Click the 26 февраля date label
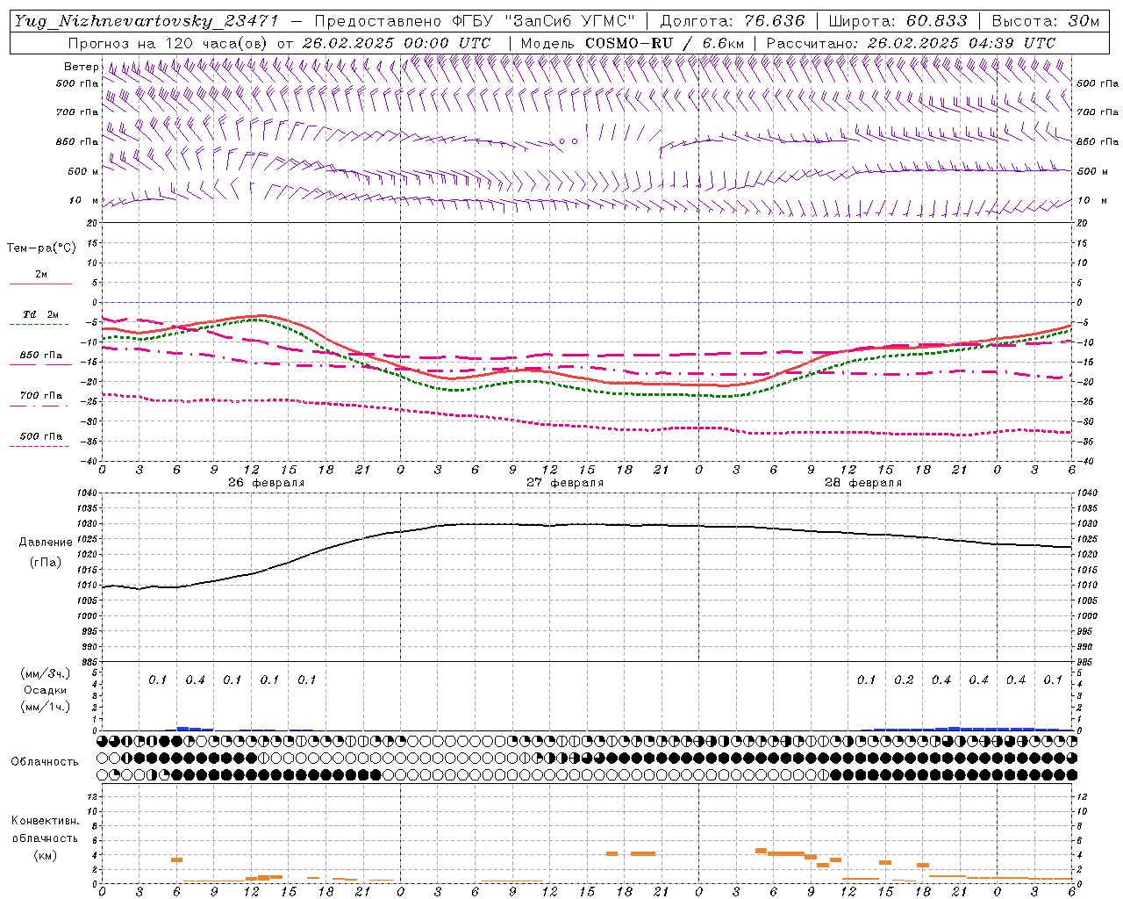The image size is (1123, 899). 267,483
